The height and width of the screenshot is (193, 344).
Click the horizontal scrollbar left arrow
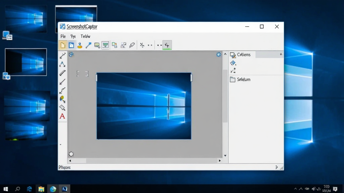tap(70, 160)
